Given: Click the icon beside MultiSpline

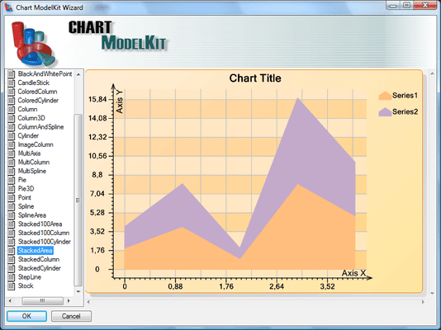Looking at the screenshot, I should click(12, 172).
